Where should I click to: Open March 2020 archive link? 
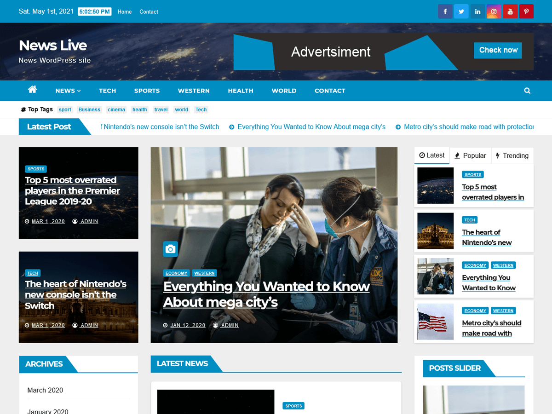(45, 390)
